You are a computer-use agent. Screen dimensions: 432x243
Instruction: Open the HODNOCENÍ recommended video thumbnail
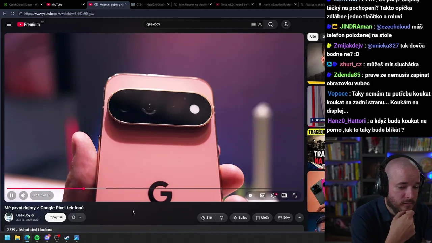pos(316,106)
